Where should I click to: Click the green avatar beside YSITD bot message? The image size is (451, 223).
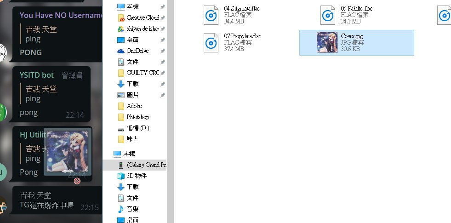2,112
